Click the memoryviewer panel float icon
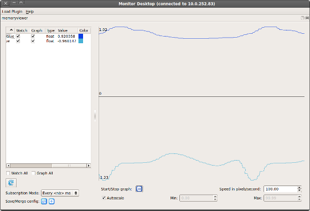 302,18
